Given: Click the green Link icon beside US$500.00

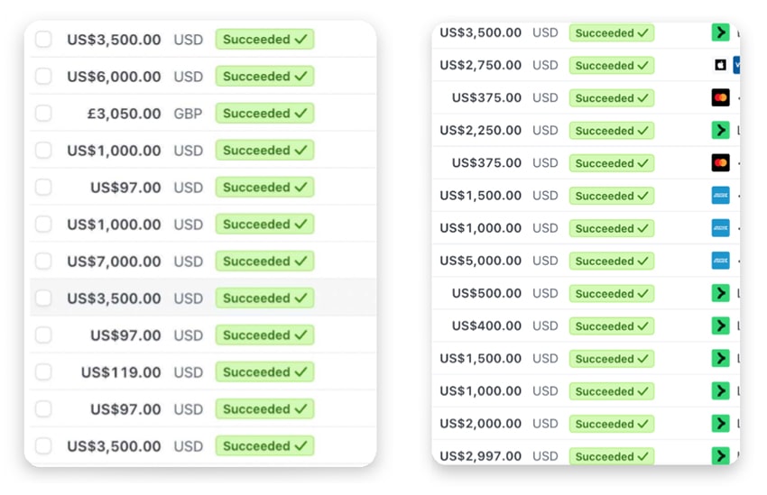Looking at the screenshot, I should 720,293.
